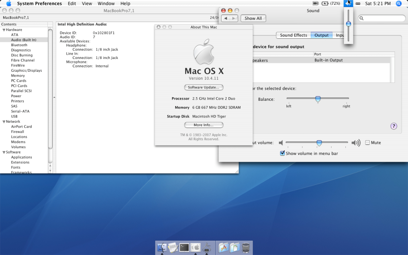Image resolution: width=408 pixels, height=255 pixels.
Task: Open the Applications folder in Dock
Action: tap(224, 247)
